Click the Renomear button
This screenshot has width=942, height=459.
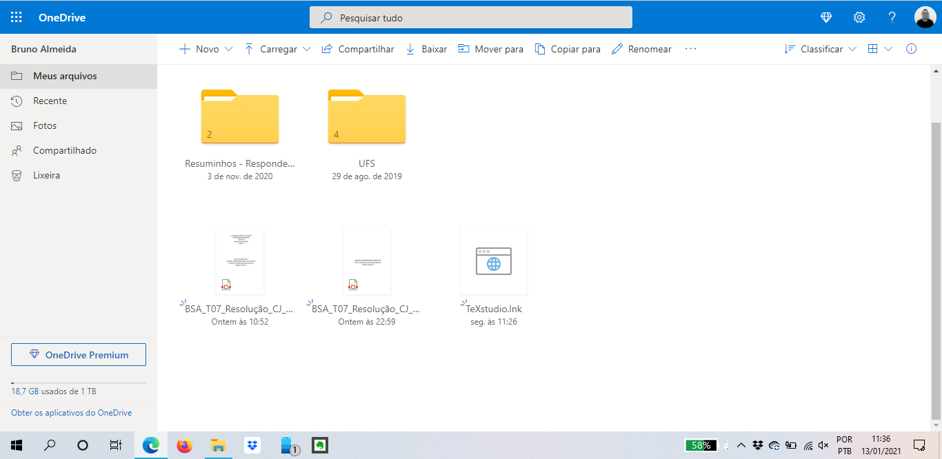tap(641, 49)
